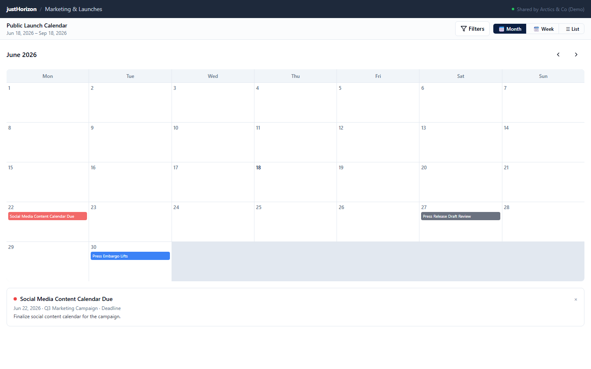
Task: Click the red dot in detail panel
Action: pyautogui.click(x=15, y=299)
